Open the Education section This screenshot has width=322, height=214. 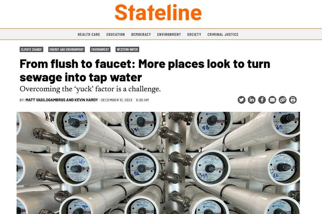[116, 34]
